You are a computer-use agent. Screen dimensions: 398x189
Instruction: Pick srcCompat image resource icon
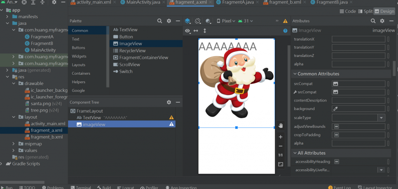[335, 84]
